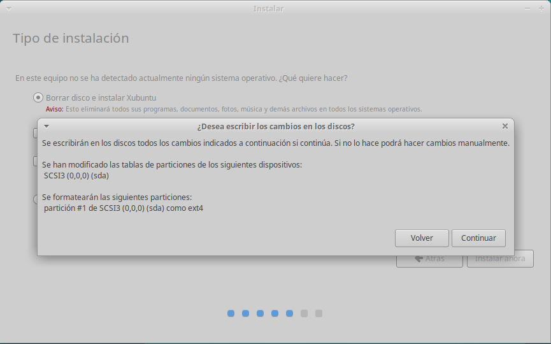This screenshot has width=551, height=344.
Task: Click the 'Se han modificado las tablas' text
Action: click(172, 165)
